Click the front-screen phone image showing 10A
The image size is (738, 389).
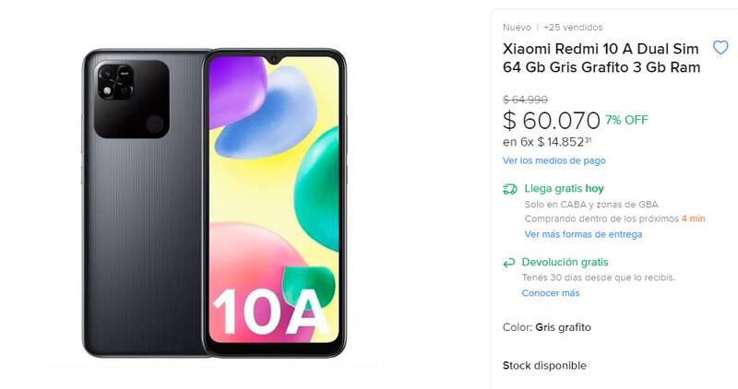point(275,203)
